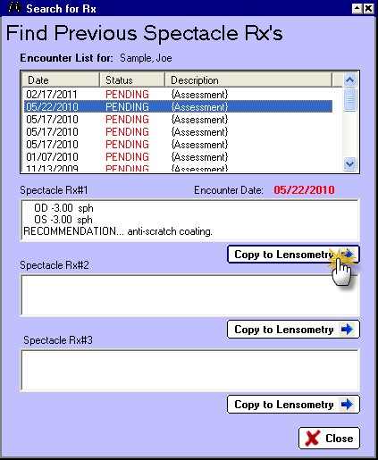Copy Spectacle Rx#1 to Lensometry
This screenshot has height=460, width=378.
293,255
